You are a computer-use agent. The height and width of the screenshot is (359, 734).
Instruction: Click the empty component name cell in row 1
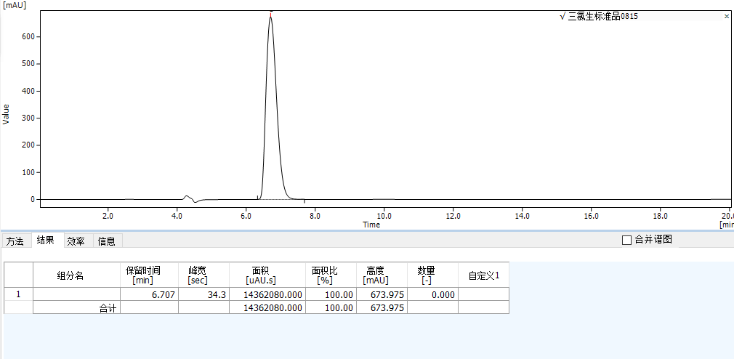(x=76, y=294)
